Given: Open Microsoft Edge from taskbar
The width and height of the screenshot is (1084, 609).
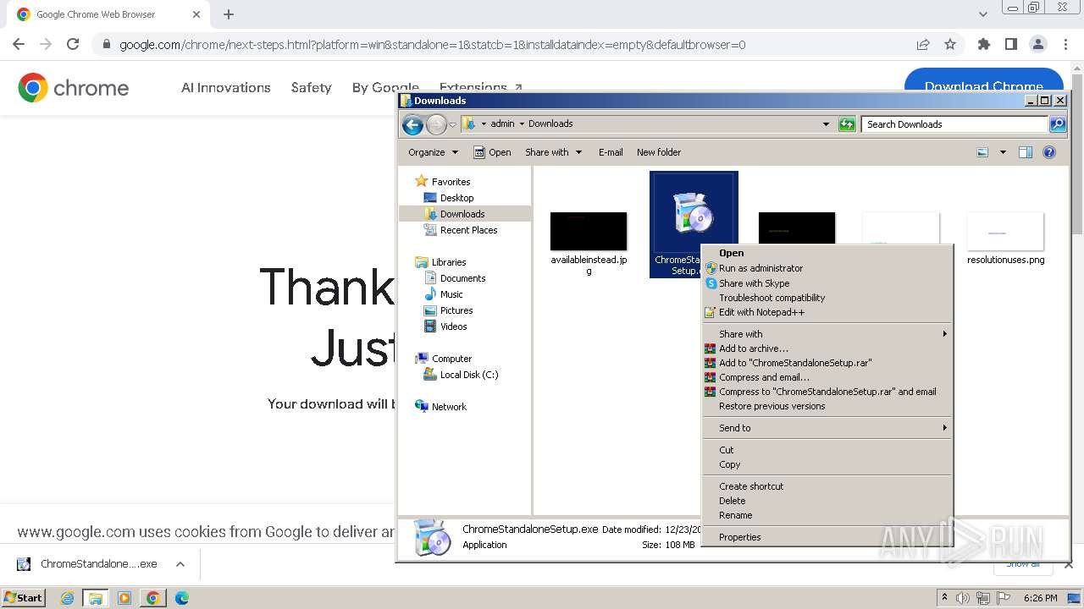Looking at the screenshot, I should (x=181, y=598).
